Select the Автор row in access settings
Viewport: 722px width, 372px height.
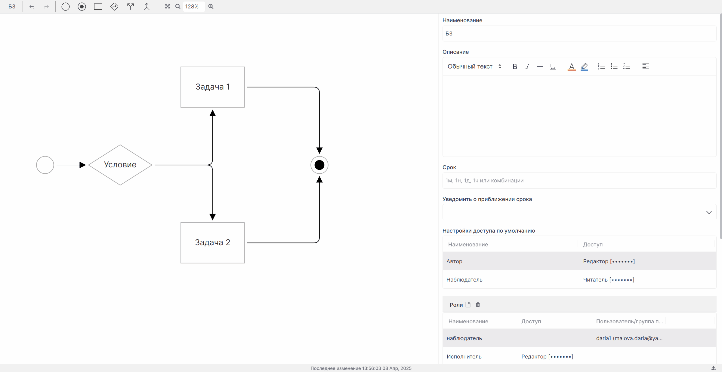579,261
